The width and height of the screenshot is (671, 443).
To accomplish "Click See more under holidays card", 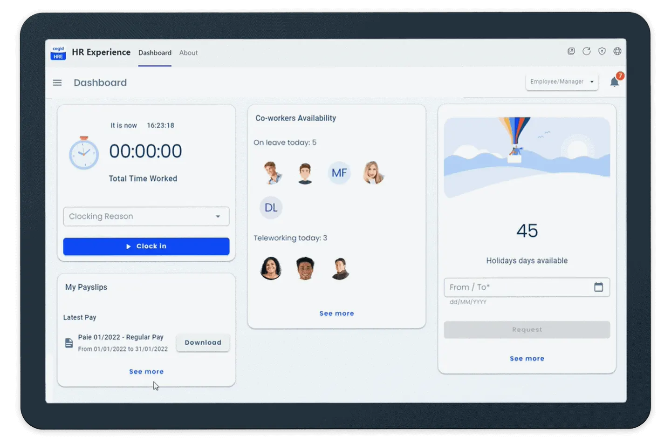I will [527, 359].
